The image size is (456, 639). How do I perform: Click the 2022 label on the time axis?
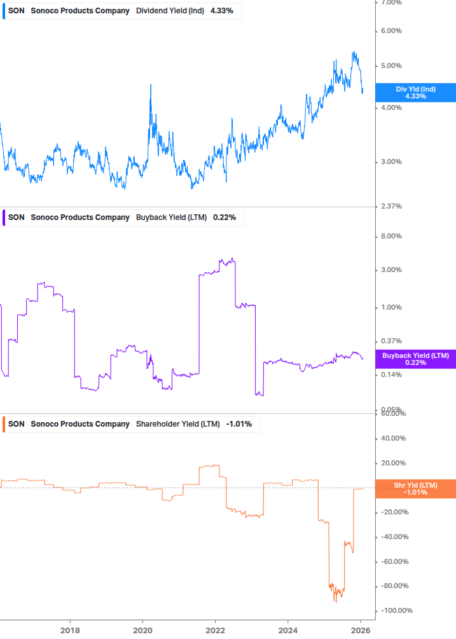pyautogui.click(x=215, y=631)
